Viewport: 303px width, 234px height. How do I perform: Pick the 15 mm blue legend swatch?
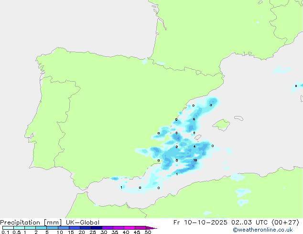tap(75, 228)
